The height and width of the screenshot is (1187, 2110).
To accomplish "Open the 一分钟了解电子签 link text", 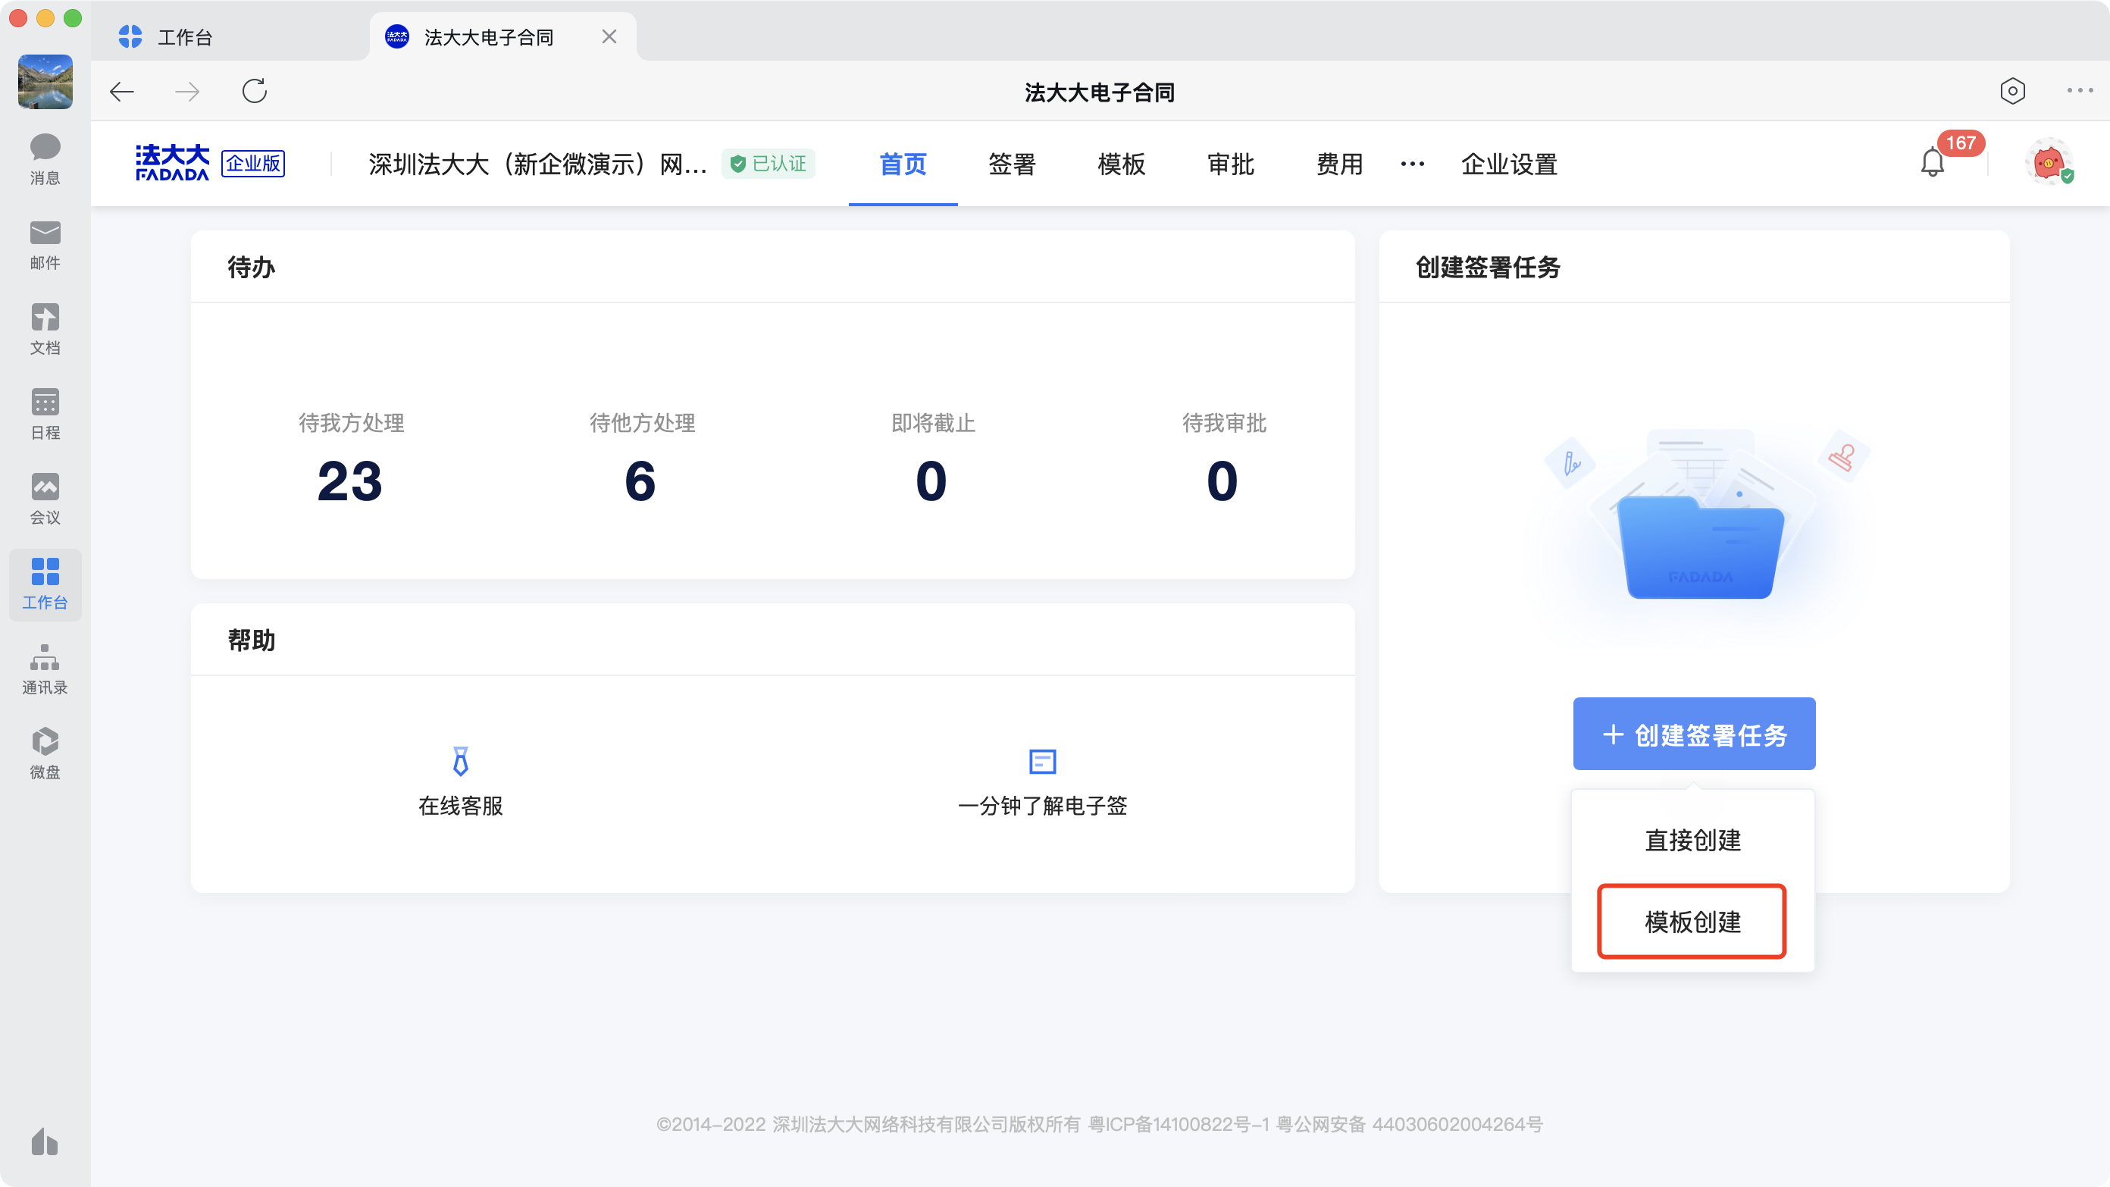I will (1042, 806).
